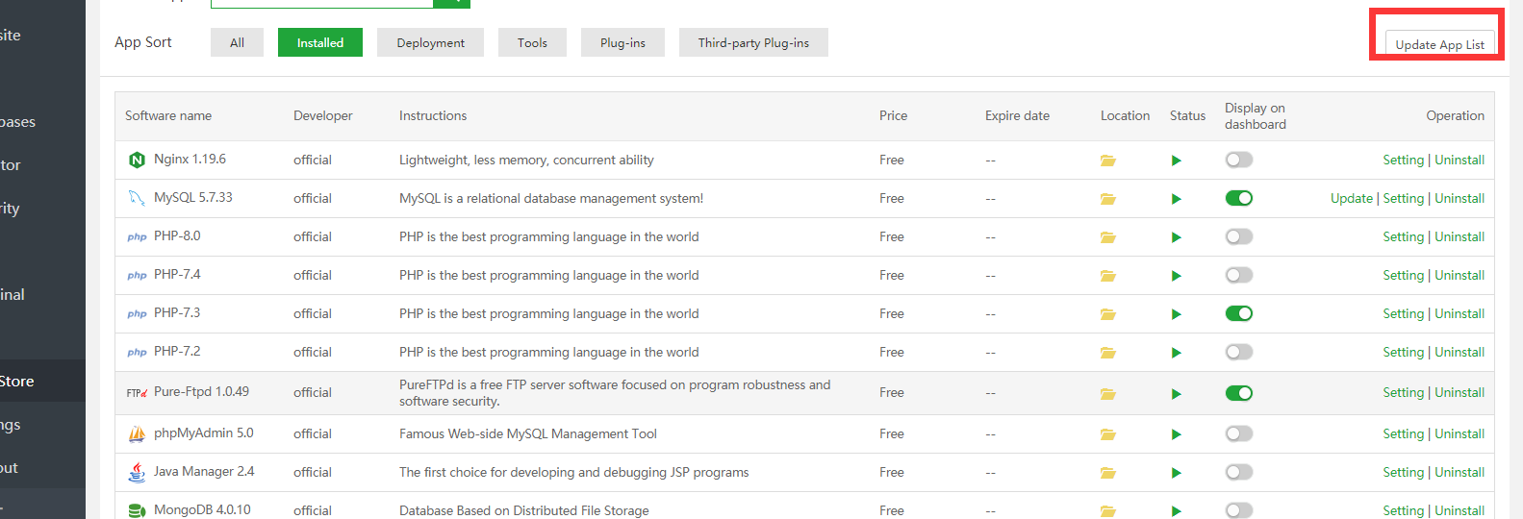The height and width of the screenshot is (519, 1523).
Task: Open the Pure-Ftpd location folder icon
Action: point(1107,394)
